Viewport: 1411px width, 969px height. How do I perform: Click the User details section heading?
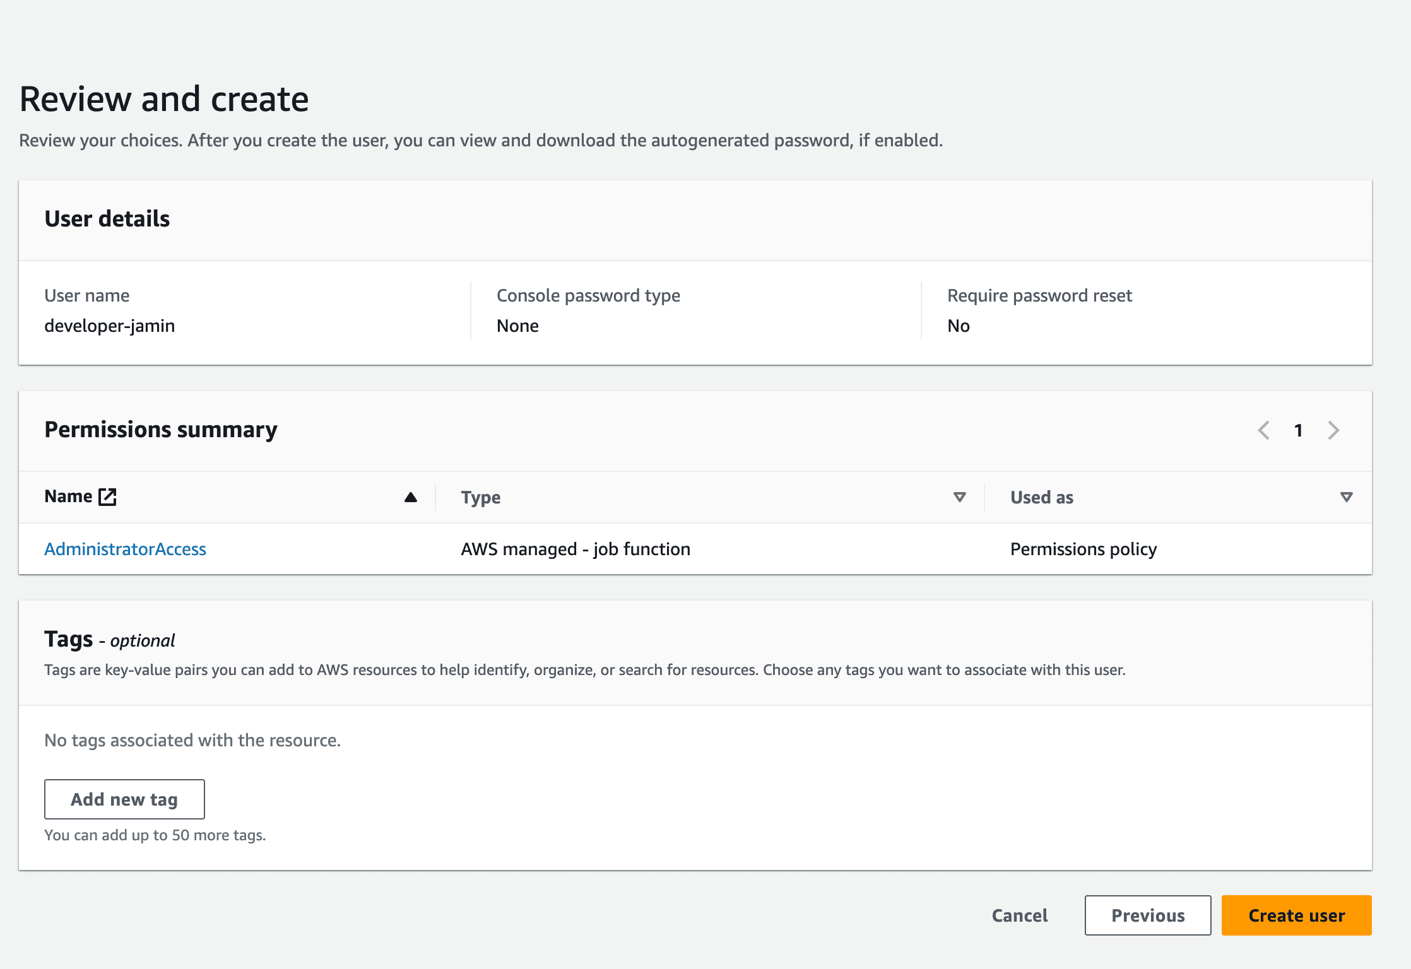[x=107, y=219]
